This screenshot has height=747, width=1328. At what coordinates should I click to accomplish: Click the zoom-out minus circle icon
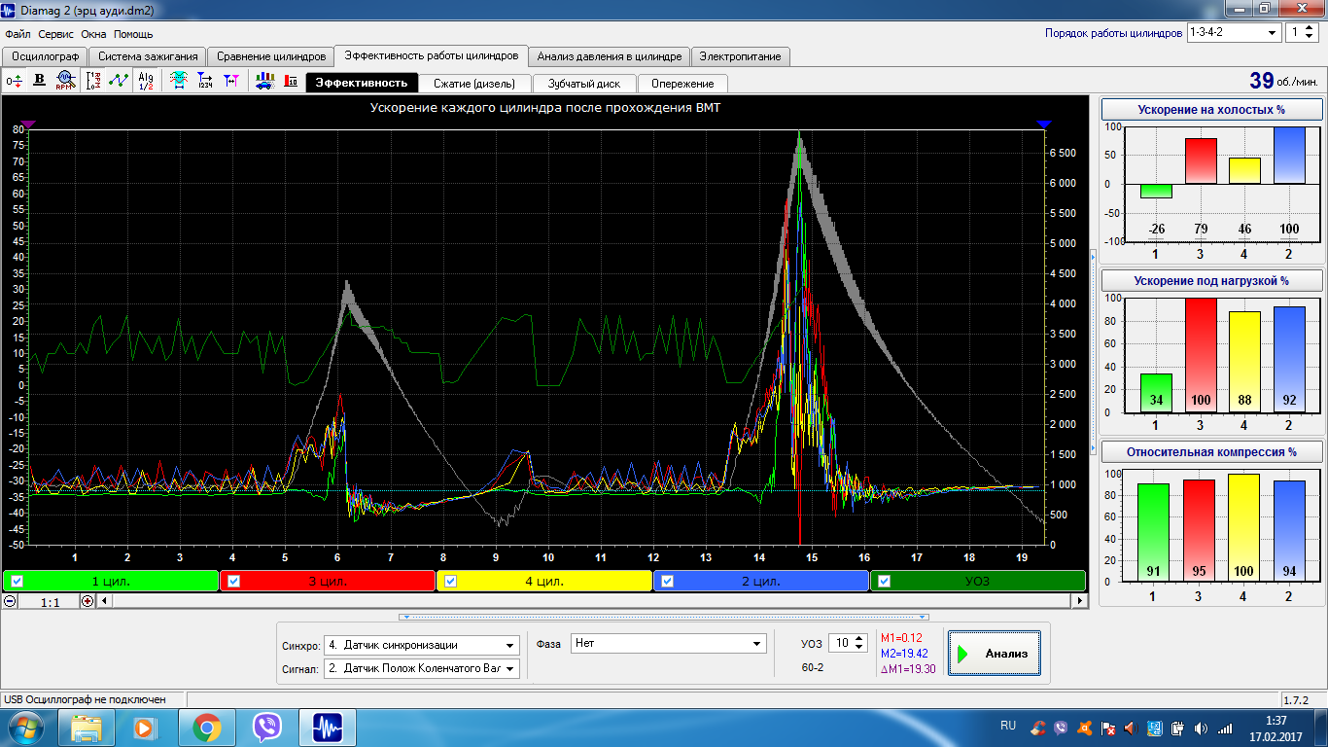(10, 601)
